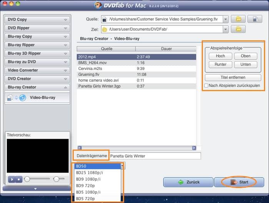Move title down with Runter button

221,65
